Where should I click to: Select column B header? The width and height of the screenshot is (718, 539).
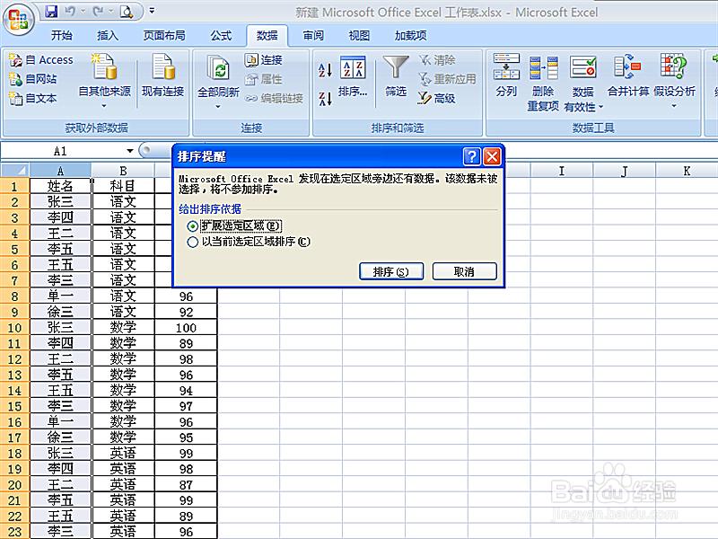click(x=123, y=171)
